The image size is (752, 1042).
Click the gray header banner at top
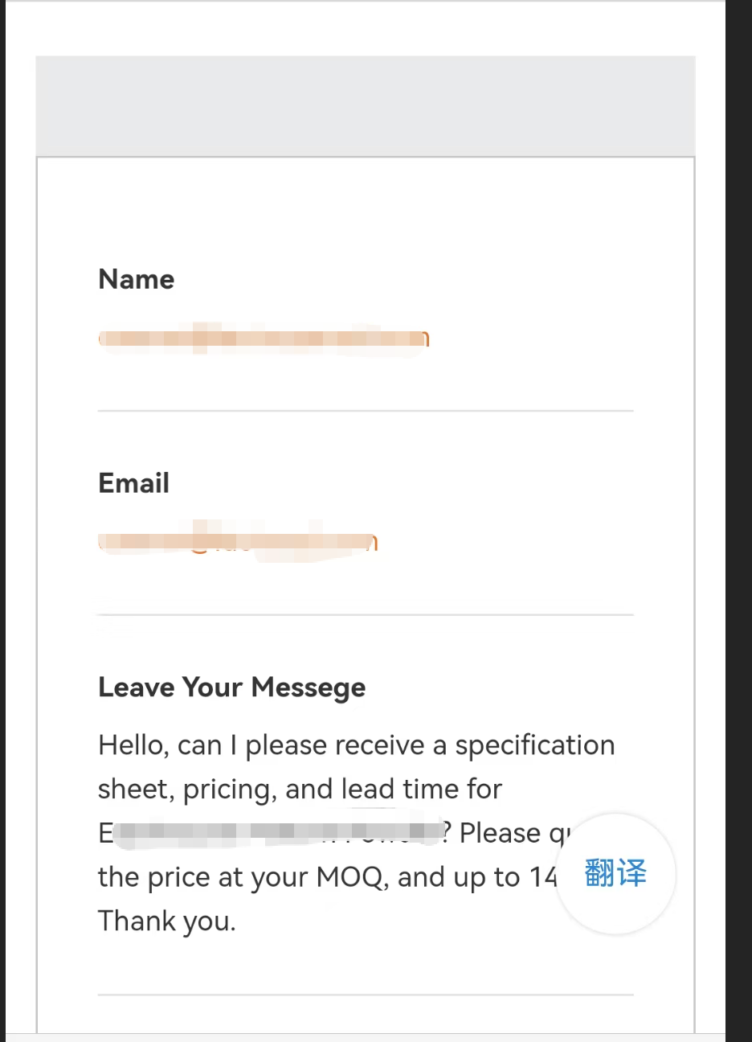pos(365,106)
